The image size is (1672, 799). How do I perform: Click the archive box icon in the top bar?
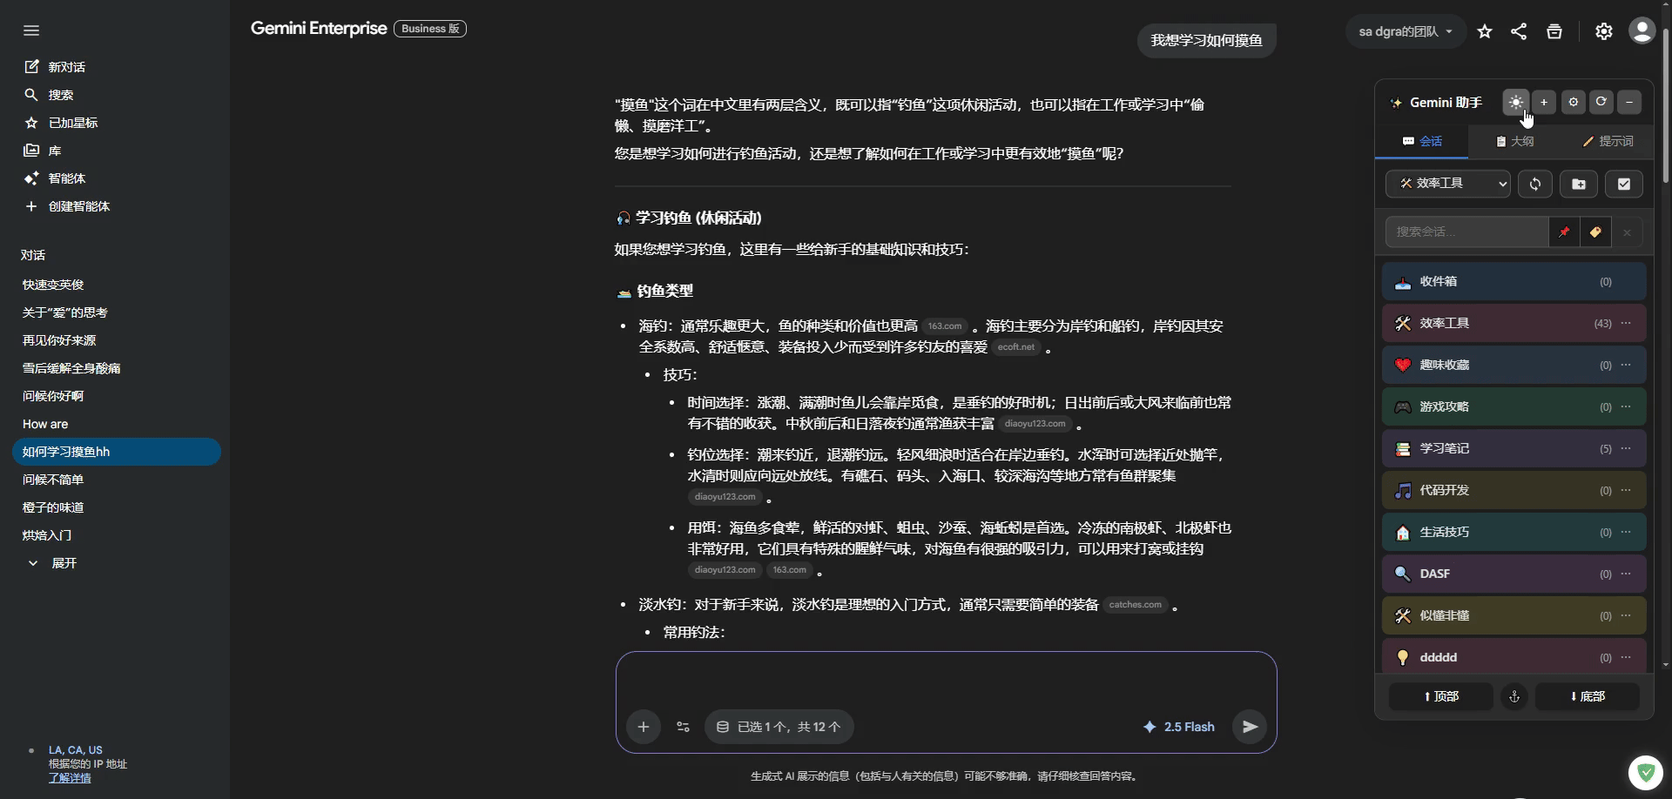coord(1554,31)
